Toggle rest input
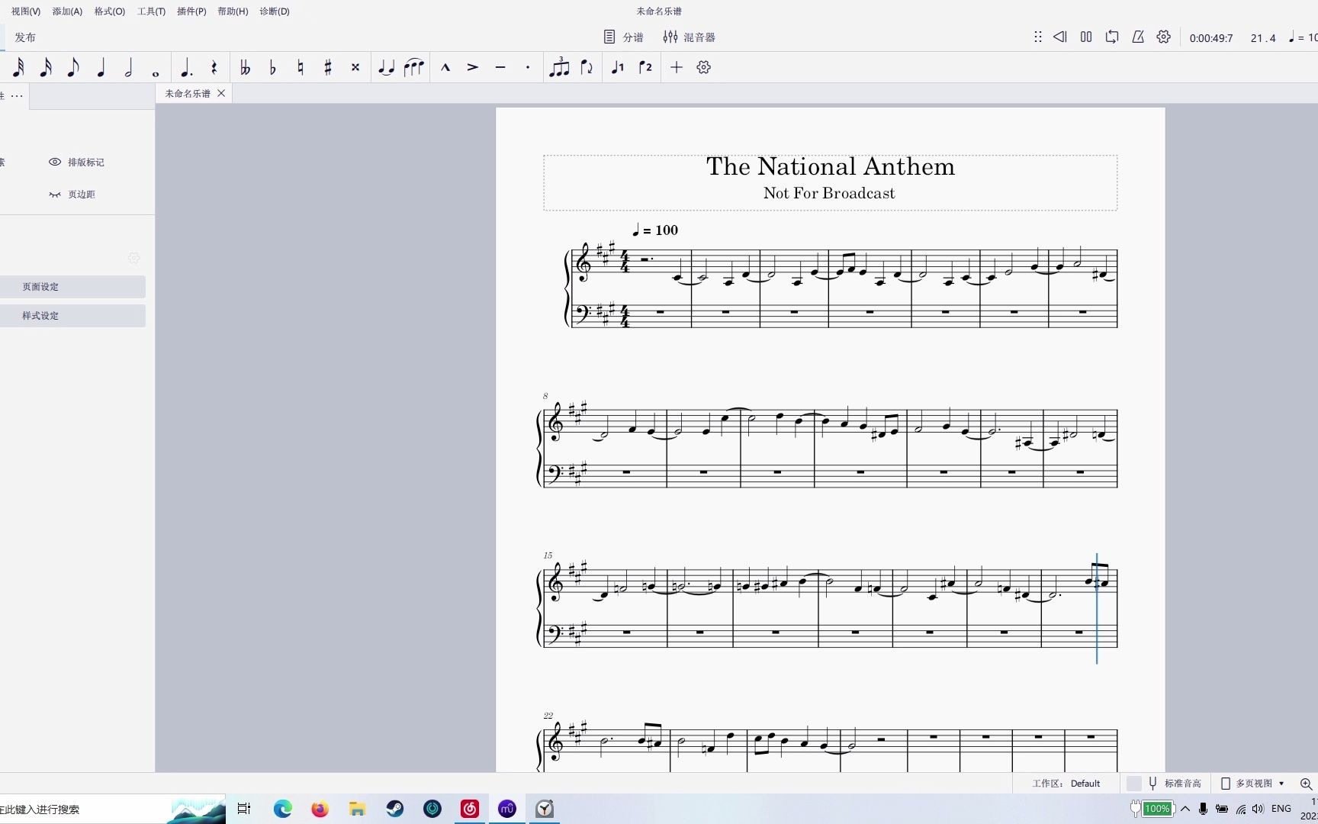Screen dimensions: 1318x824 click(214, 68)
